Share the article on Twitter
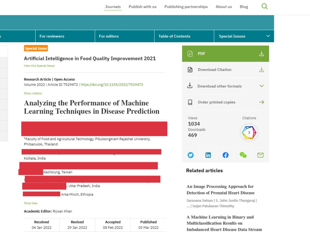This screenshot has height=239, width=310. (191, 155)
